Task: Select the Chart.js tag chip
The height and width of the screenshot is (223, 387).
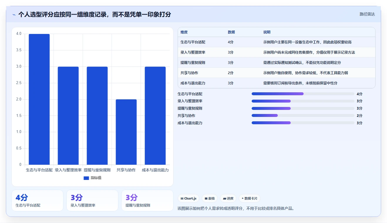Action: (189, 198)
